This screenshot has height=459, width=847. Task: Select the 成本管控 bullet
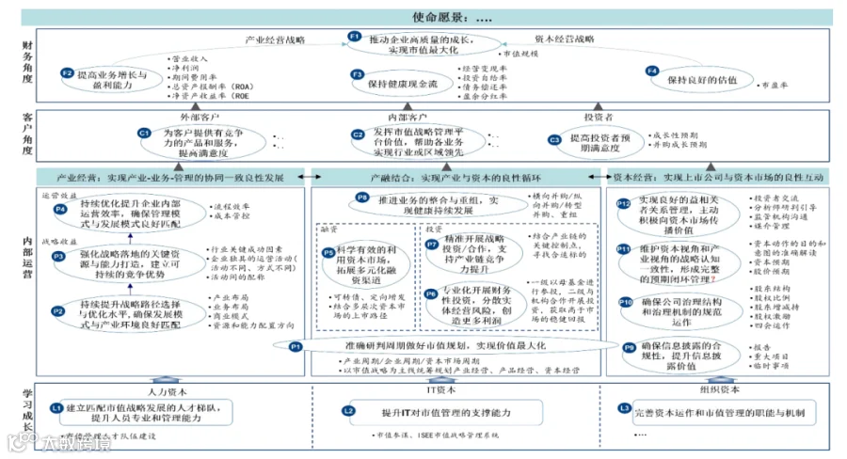(x=230, y=215)
